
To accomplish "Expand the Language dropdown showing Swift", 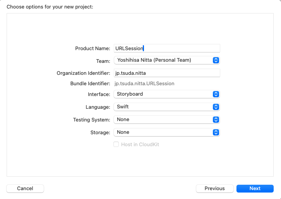I will pyautogui.click(x=166, y=107).
